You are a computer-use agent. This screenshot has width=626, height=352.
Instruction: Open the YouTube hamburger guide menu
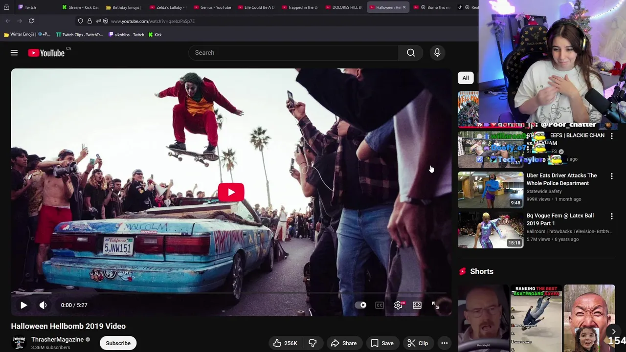(14, 53)
